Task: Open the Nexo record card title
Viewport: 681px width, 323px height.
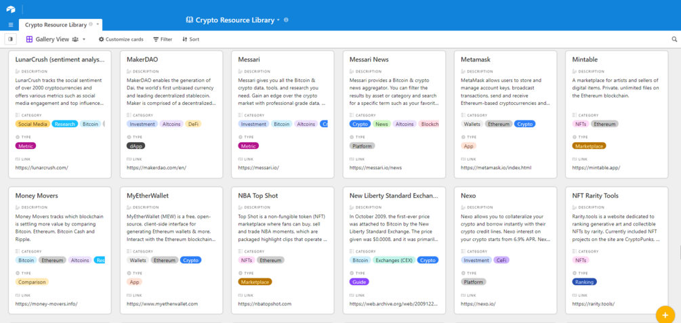Action: click(x=468, y=196)
